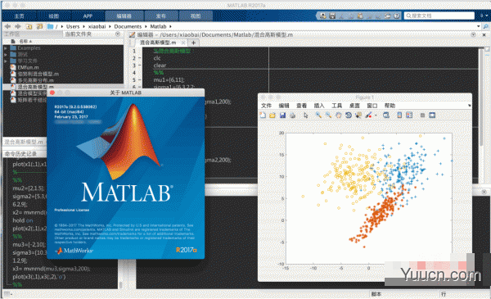Select the Rotate 3D tool
Image resolution: width=491 pixels, height=299 pixels.
[349, 116]
